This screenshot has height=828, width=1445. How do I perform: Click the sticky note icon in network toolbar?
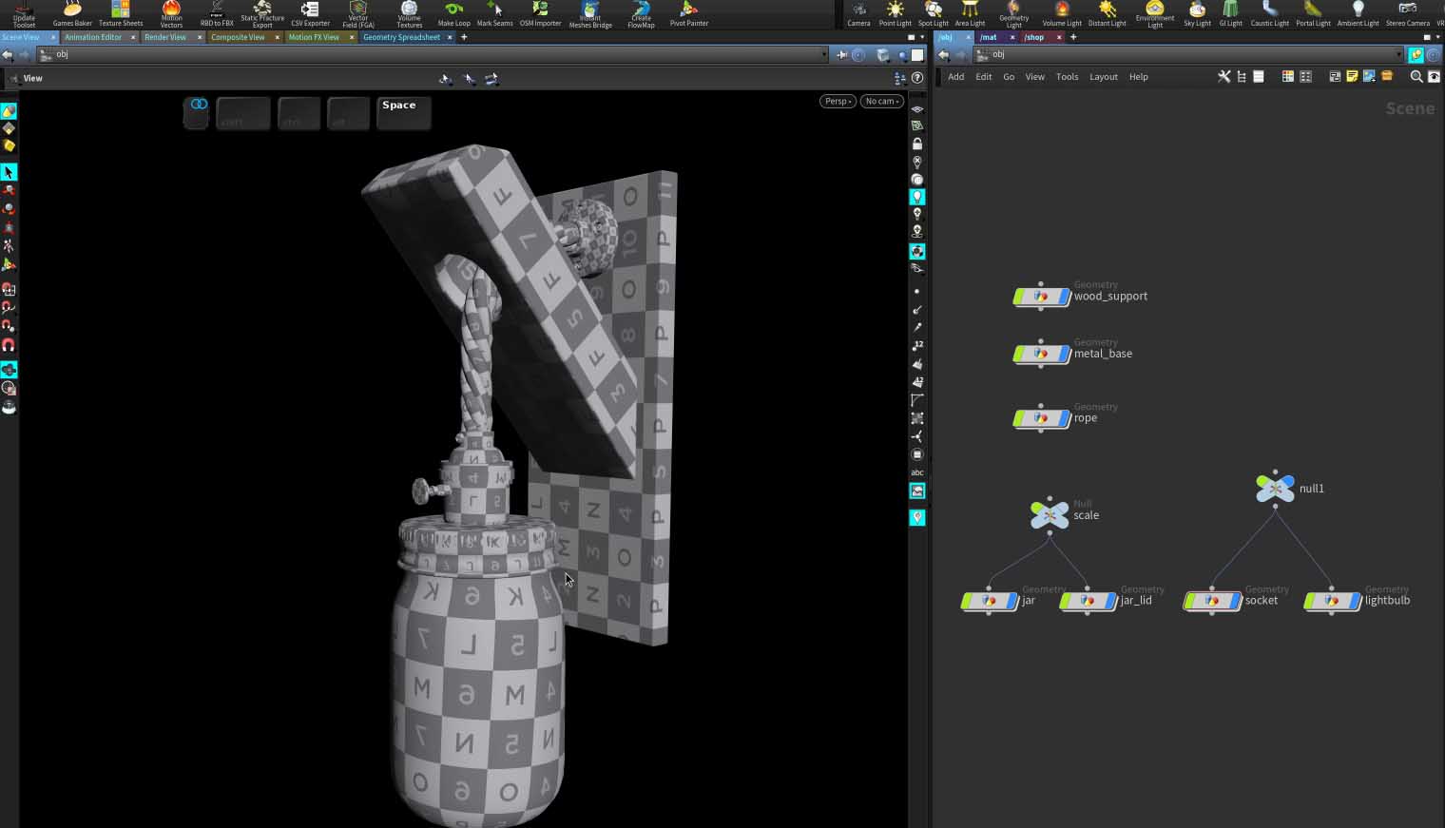coord(1352,77)
